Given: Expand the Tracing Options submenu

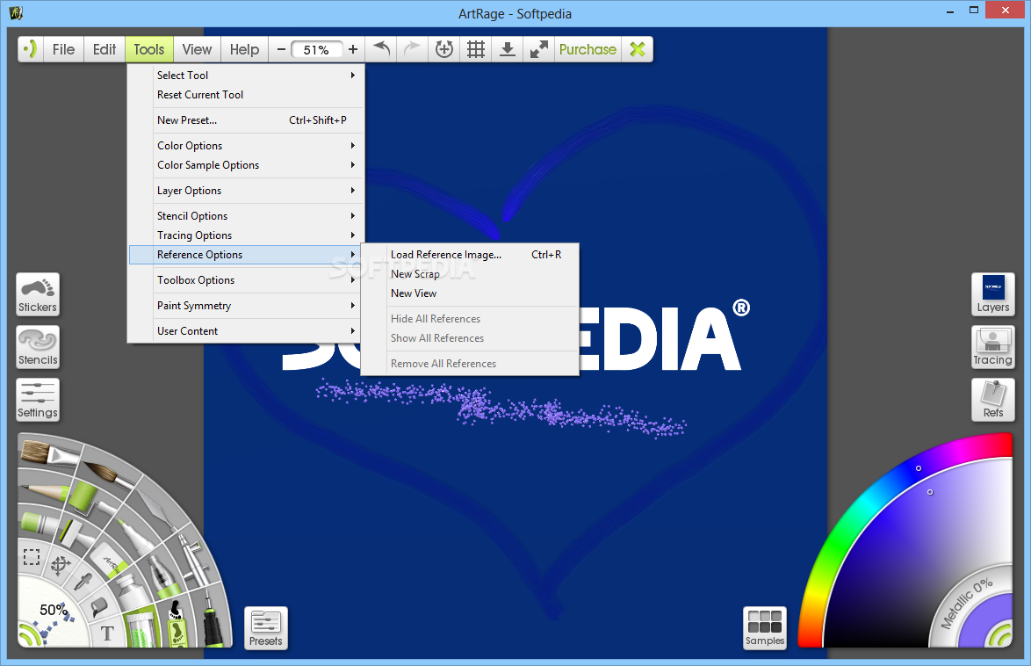Looking at the screenshot, I should coord(246,235).
